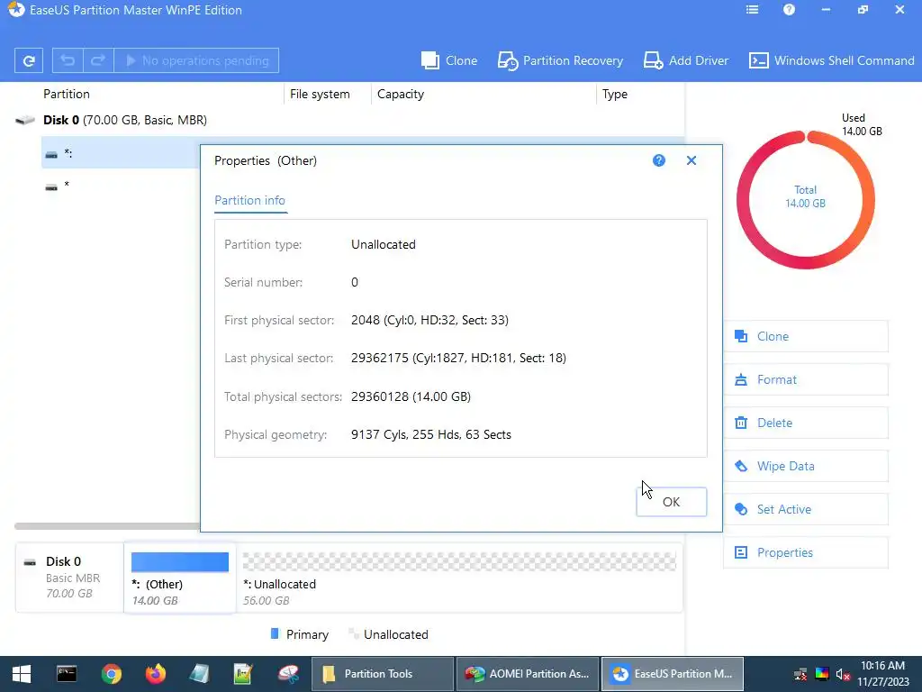Click the usage donut chart
922x692 pixels.
pos(806,199)
